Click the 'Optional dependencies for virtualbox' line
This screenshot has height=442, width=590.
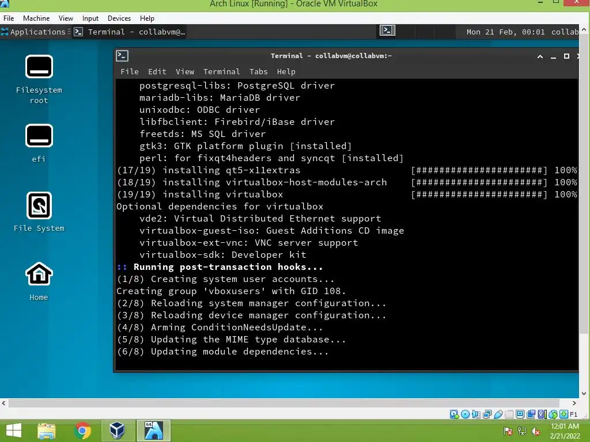point(220,207)
